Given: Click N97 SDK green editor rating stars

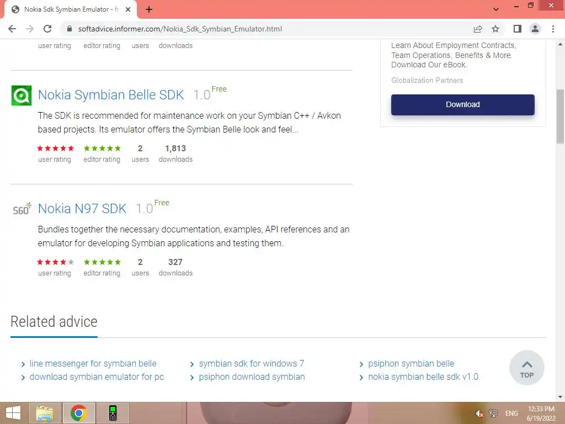Looking at the screenshot, I should [x=102, y=262].
